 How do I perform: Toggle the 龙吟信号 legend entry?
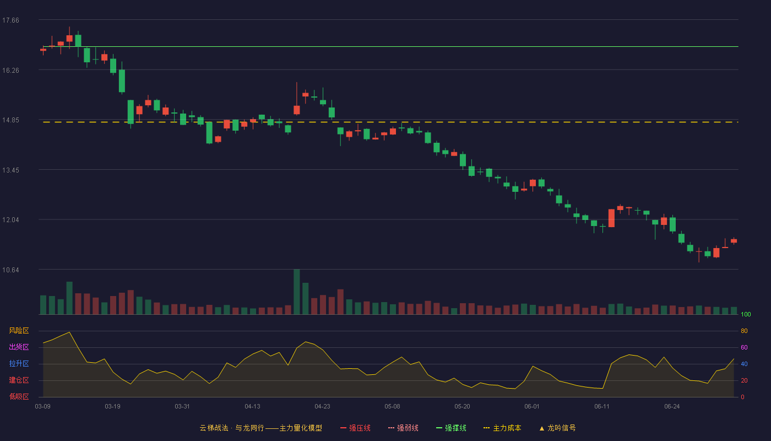(557, 428)
